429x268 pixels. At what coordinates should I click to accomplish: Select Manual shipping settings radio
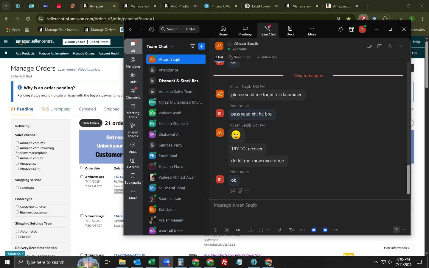(x=17, y=236)
